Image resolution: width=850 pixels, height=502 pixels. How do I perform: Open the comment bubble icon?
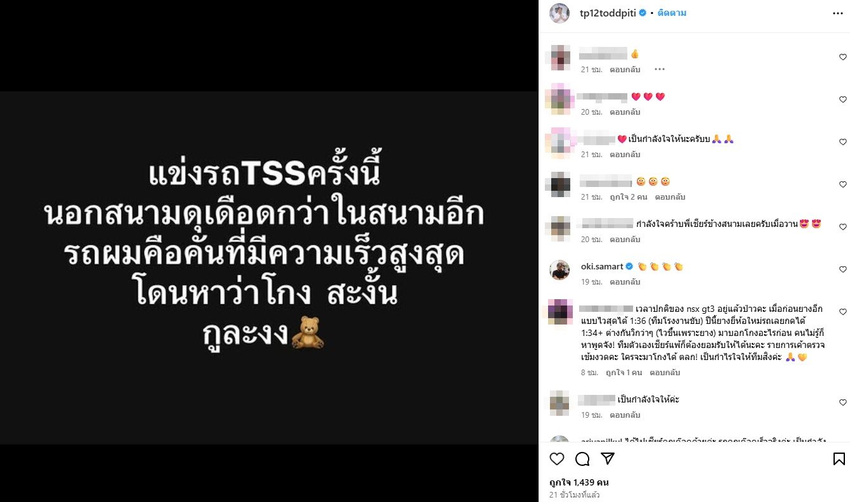(582, 459)
